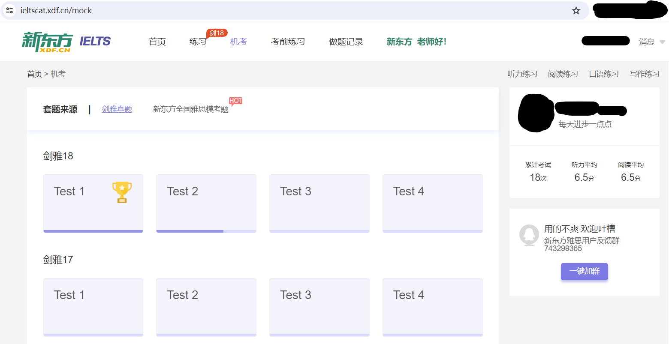Select 新东方全国雅思模考题 source
Image resolution: width=669 pixels, height=344 pixels.
click(x=191, y=109)
